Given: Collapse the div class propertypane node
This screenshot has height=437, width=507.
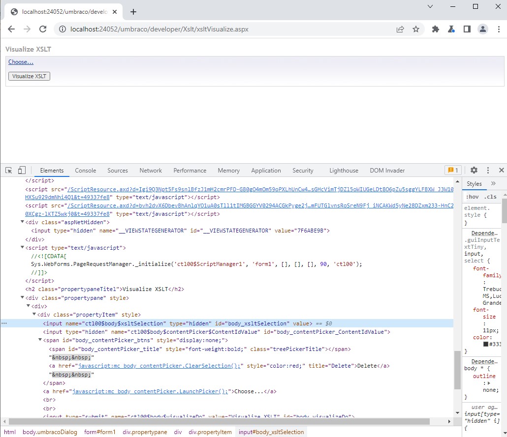Looking at the screenshot, I should click(22, 297).
